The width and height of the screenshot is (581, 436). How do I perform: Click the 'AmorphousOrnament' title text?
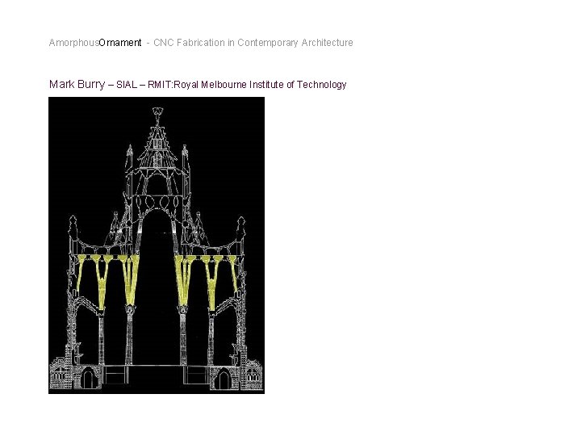point(95,43)
